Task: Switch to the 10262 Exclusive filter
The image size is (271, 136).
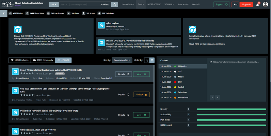Action: (x=20, y=60)
